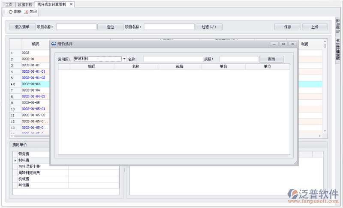This screenshot has width=343, height=208.
Task: Select row with code 0202
Action: (x=36, y=53)
